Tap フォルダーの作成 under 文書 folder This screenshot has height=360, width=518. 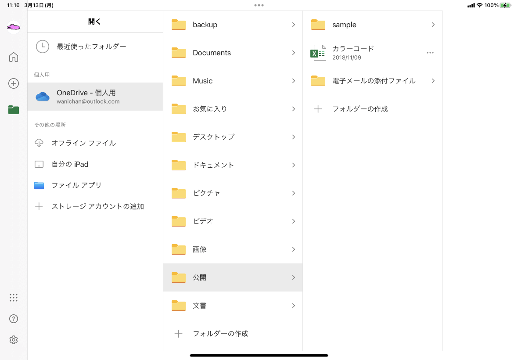220,334
